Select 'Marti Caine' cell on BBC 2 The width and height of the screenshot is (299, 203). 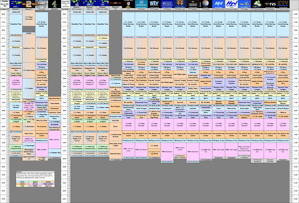(29, 134)
